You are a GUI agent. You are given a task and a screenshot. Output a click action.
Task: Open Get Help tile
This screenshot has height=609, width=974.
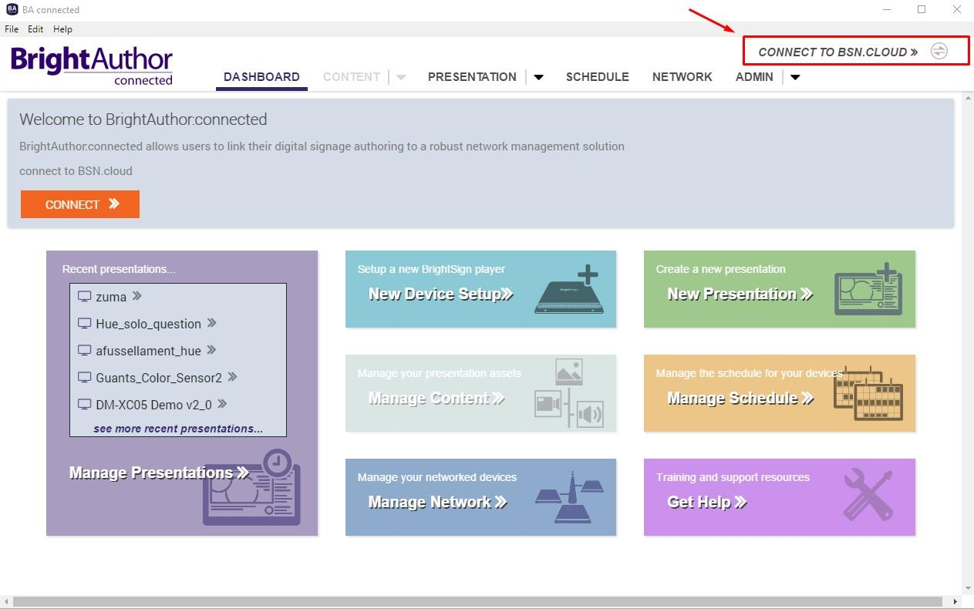[x=780, y=497]
